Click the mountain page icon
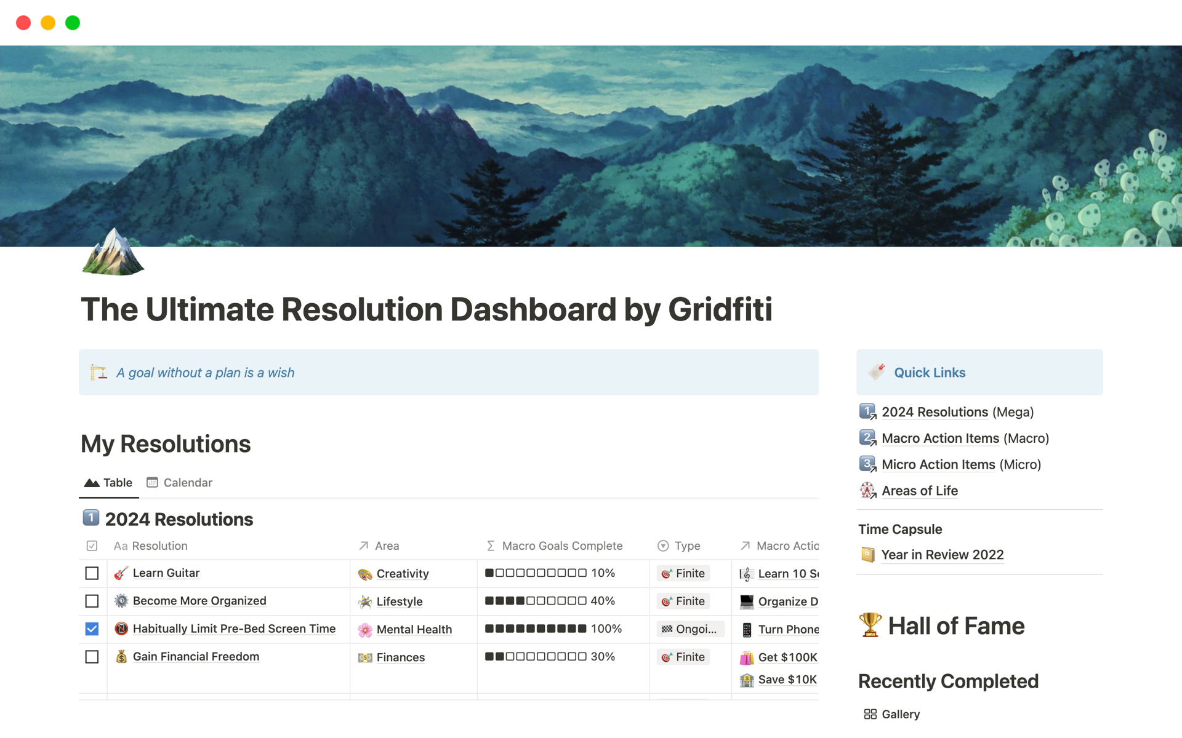1182x738 pixels. click(113, 253)
